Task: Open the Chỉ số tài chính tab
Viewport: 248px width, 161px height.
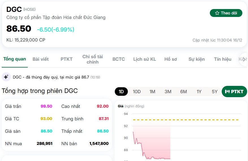Action: [92, 59]
